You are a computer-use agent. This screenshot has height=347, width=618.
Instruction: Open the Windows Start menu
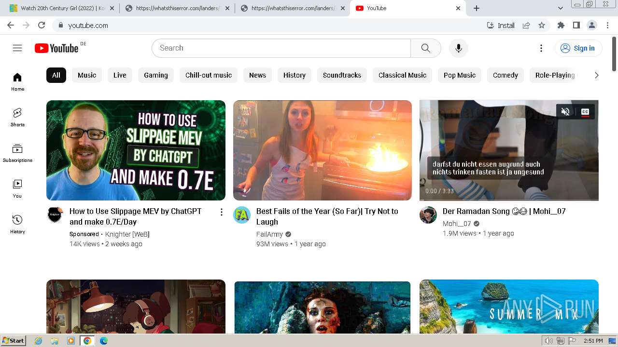14,341
